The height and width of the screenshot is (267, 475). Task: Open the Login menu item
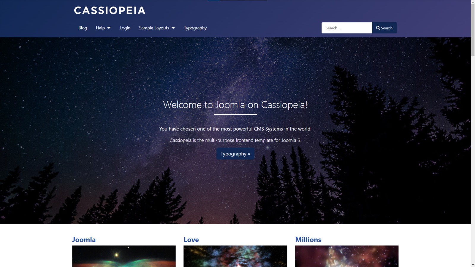click(x=125, y=28)
